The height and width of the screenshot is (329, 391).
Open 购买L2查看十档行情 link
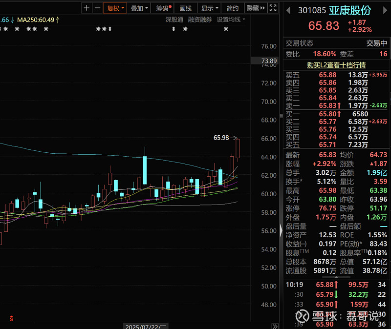pos(336,65)
